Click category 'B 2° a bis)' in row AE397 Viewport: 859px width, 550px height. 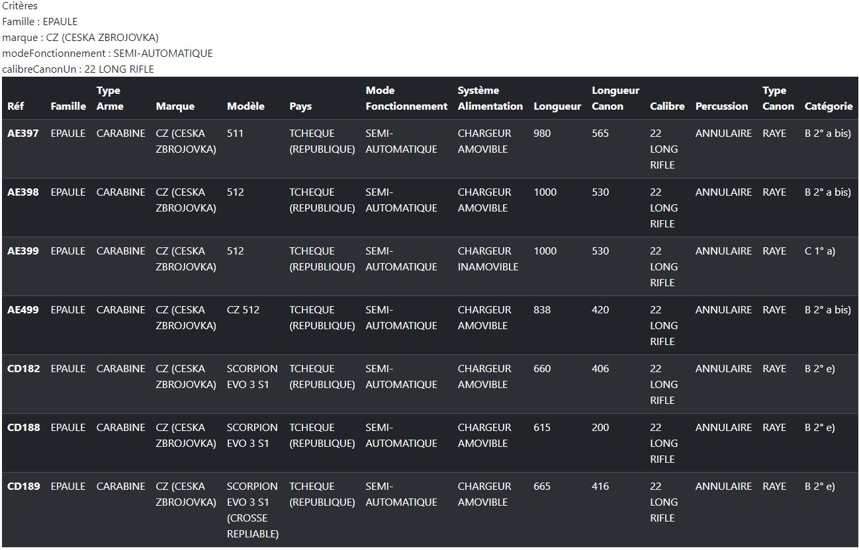point(828,133)
